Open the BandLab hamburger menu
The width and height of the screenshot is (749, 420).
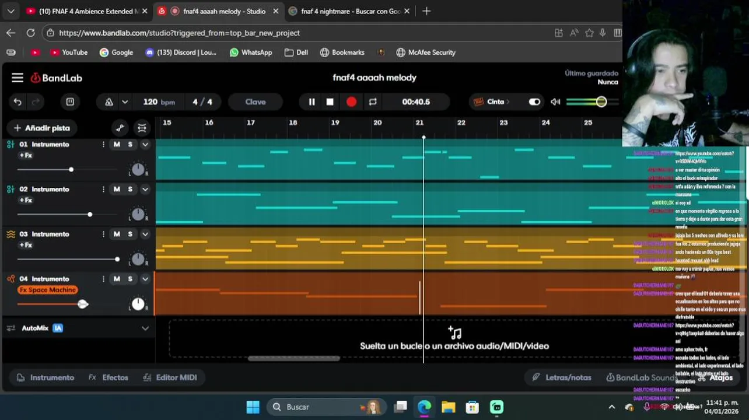[17, 78]
